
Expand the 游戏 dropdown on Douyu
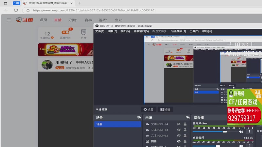103,20
